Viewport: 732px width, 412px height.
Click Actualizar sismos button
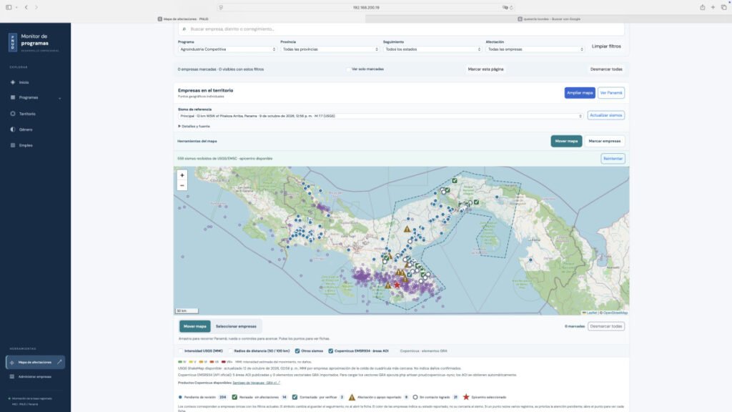click(x=606, y=115)
